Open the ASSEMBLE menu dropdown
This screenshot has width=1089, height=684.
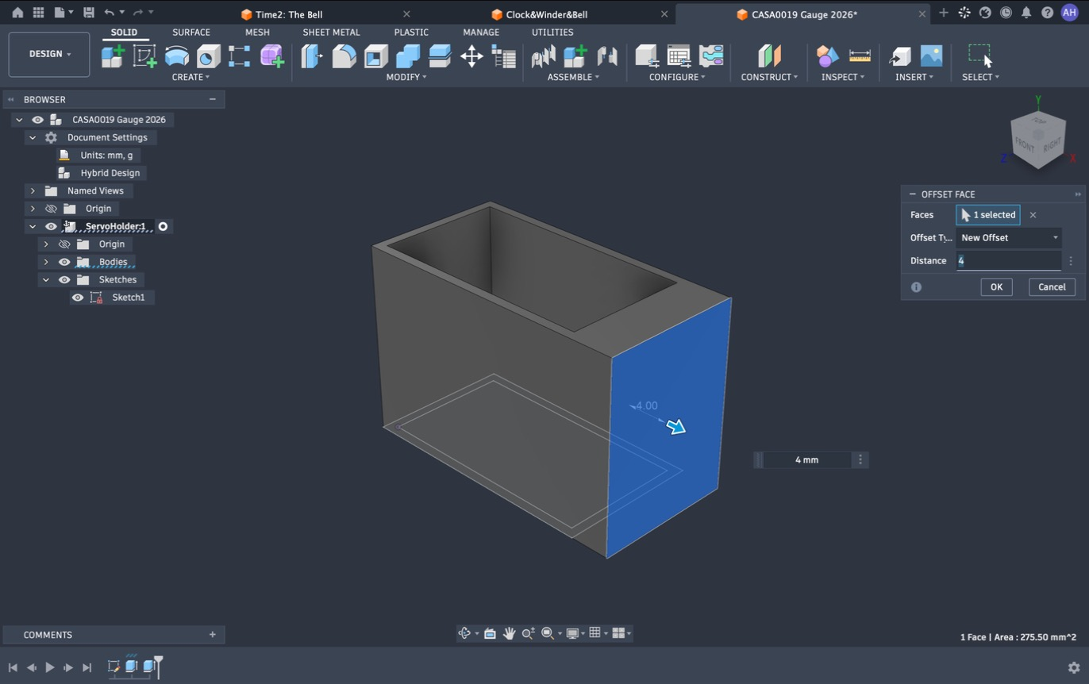point(573,77)
